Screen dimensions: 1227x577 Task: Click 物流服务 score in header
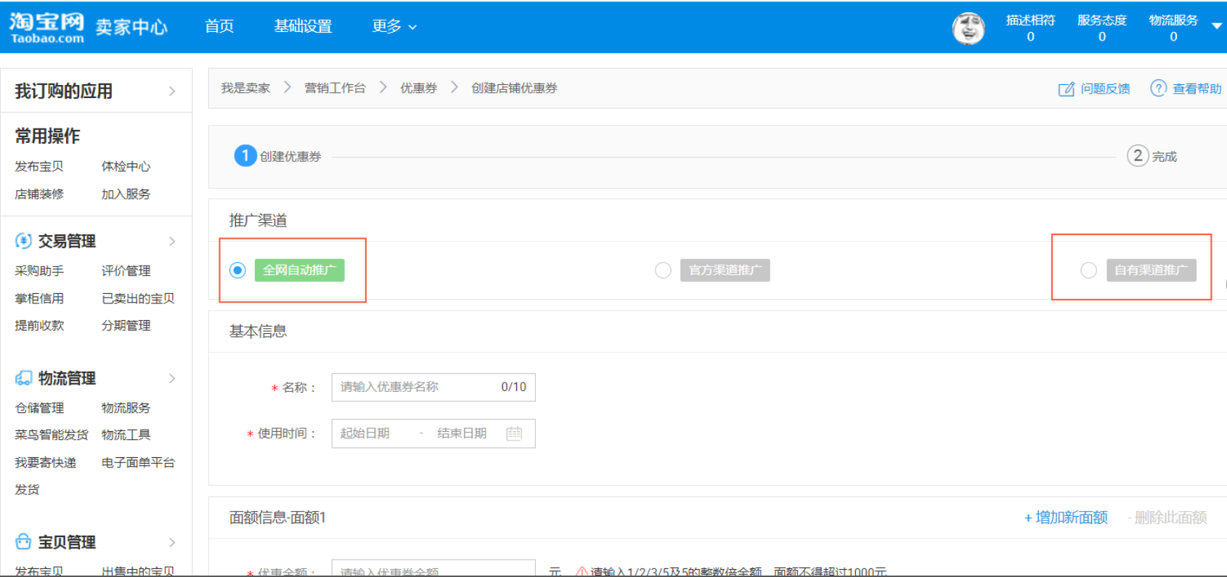[x=1173, y=28]
